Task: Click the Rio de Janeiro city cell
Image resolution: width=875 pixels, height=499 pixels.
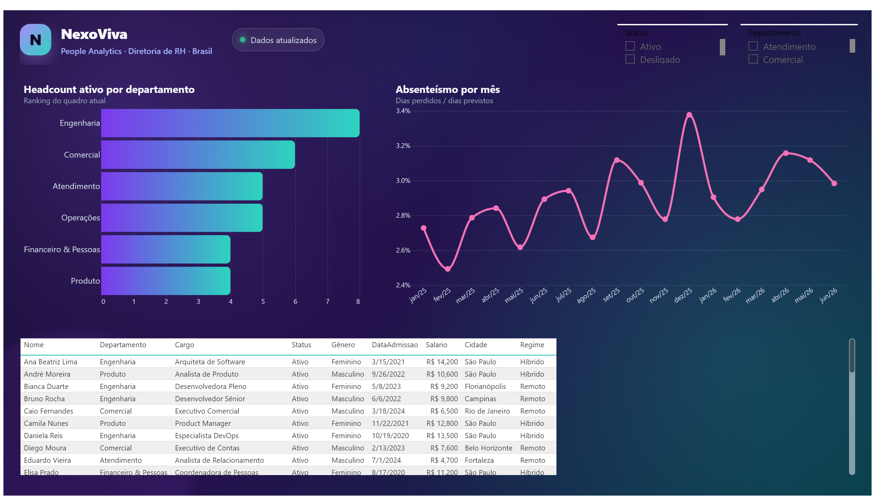Action: point(487,411)
